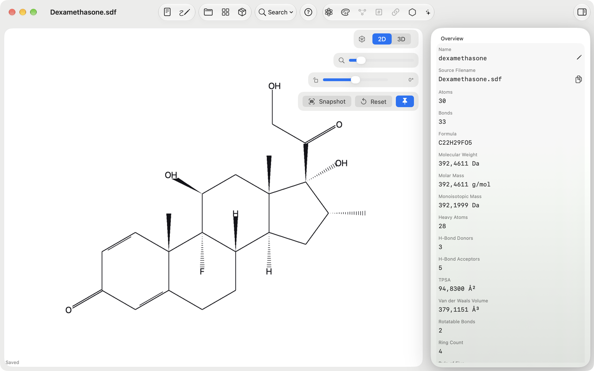Click the chain link icon
Image resolution: width=594 pixels, height=371 pixels.
395,12
